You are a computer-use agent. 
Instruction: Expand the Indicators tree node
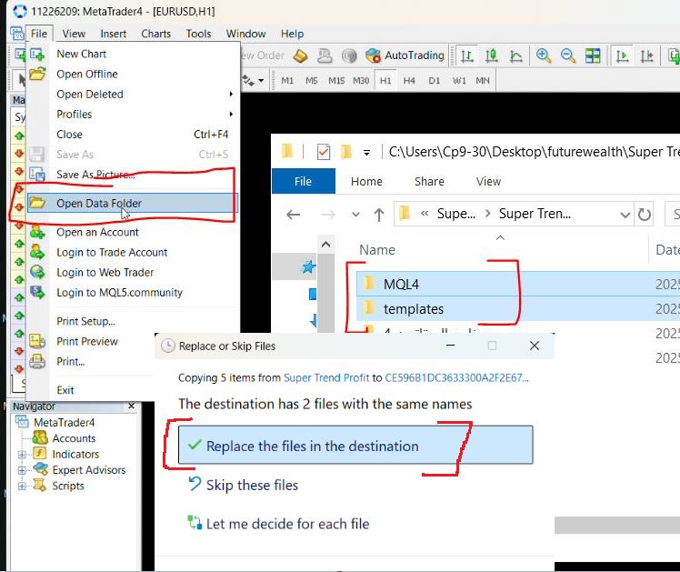pos(23,455)
